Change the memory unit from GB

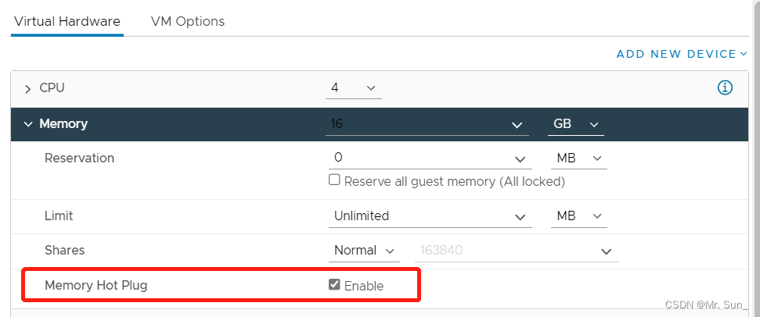pyautogui.click(x=575, y=124)
